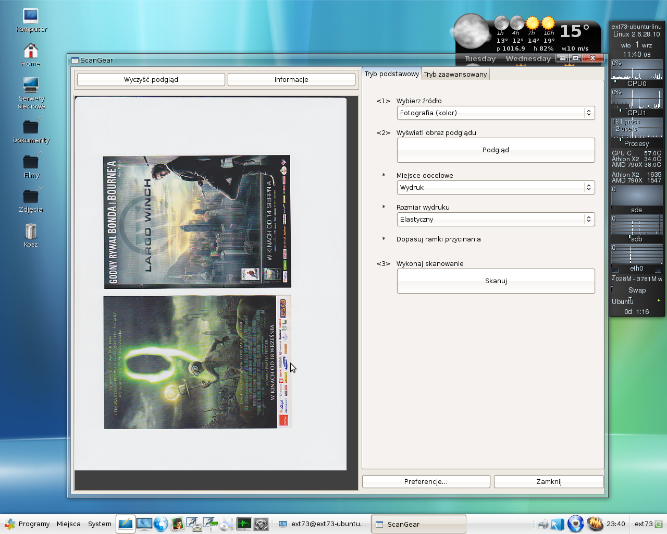Launch the monitor icon in the bottom panel

pyautogui.click(x=144, y=524)
